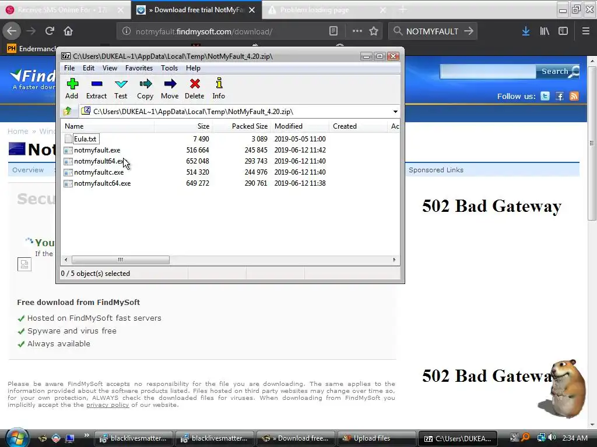Click the FindMySoft site search field
Screen dimensions: 597x447
[x=488, y=71]
